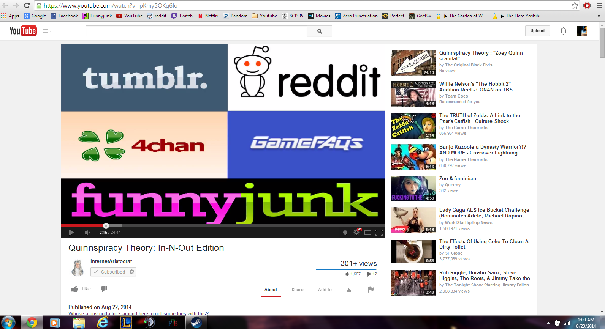Toggle theater mode in the player
This screenshot has height=329, width=605.
pos(368,233)
